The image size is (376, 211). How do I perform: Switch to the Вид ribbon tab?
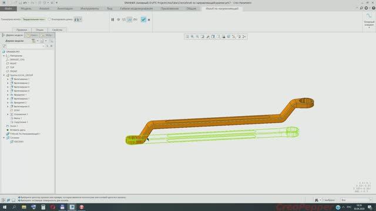[110, 9]
